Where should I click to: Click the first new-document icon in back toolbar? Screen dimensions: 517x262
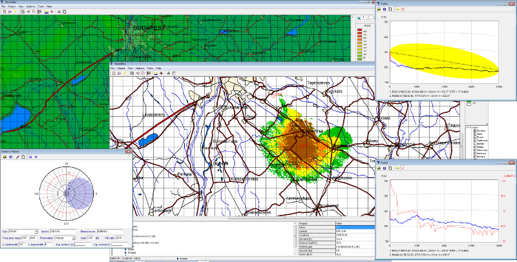3,12
